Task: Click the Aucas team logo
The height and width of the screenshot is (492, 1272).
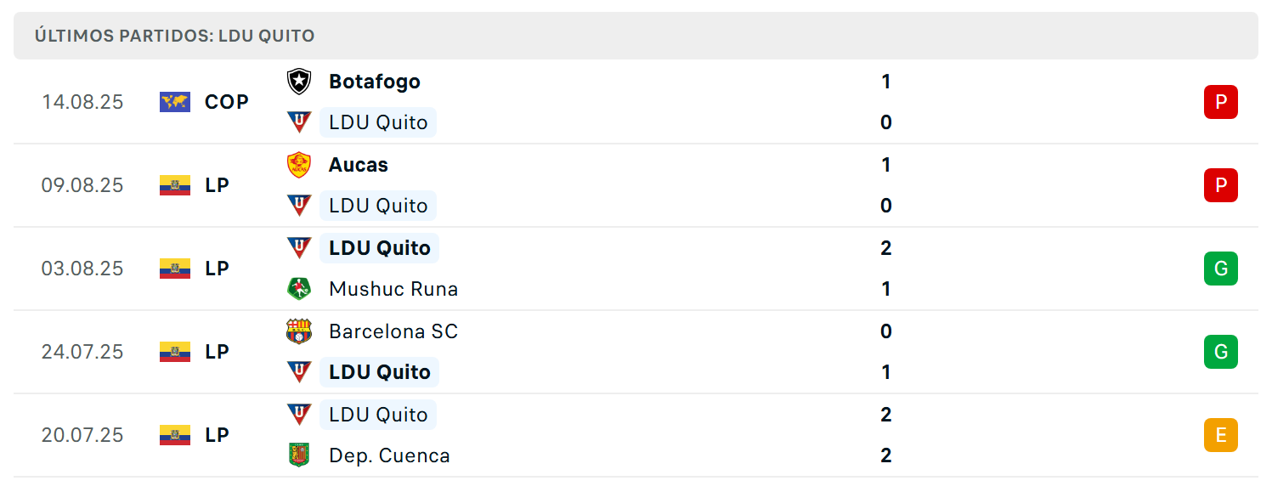Action: pos(299,165)
